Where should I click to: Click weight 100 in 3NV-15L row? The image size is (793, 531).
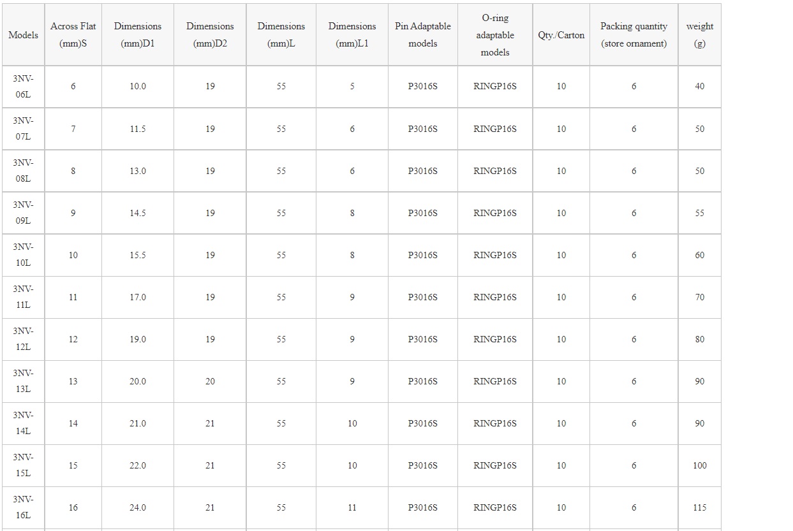[x=700, y=465]
